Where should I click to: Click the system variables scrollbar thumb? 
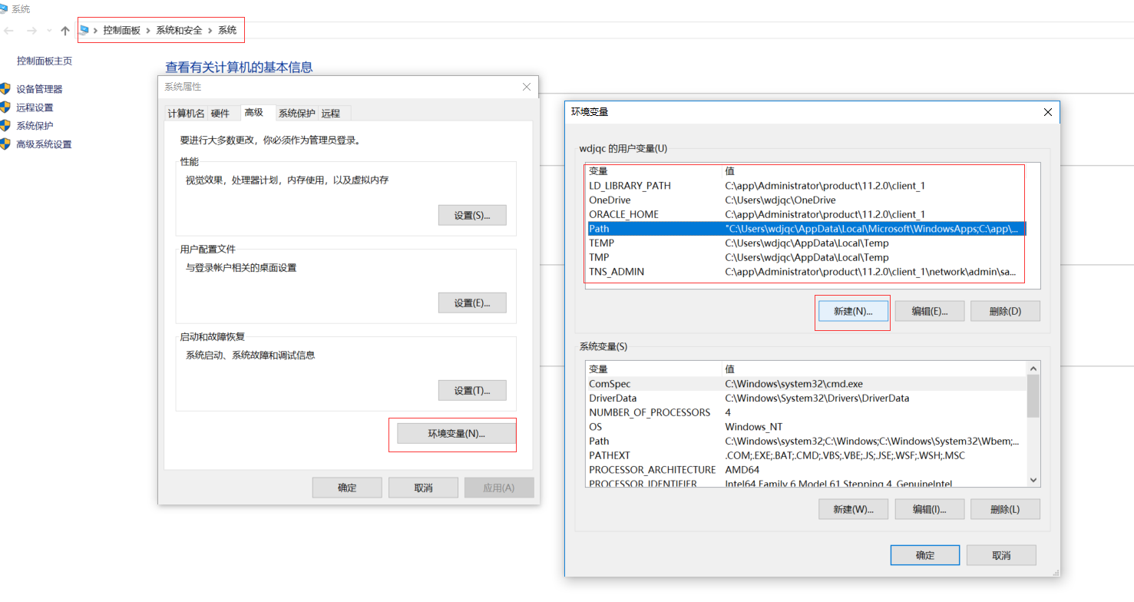coord(1033,396)
